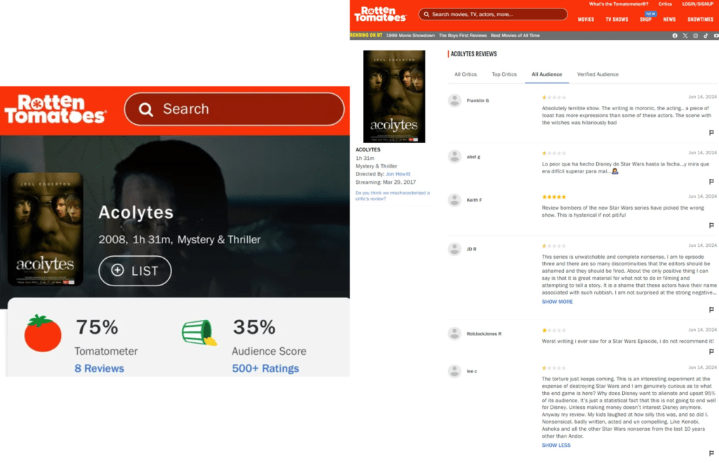
Task: Open the '8 Reviews' link
Action: point(100,368)
